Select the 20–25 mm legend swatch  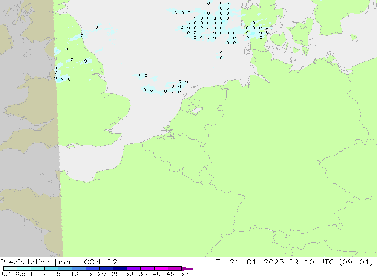[x=106, y=268]
